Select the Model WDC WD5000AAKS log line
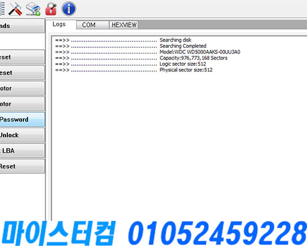This screenshot has width=307, height=246. [147, 52]
